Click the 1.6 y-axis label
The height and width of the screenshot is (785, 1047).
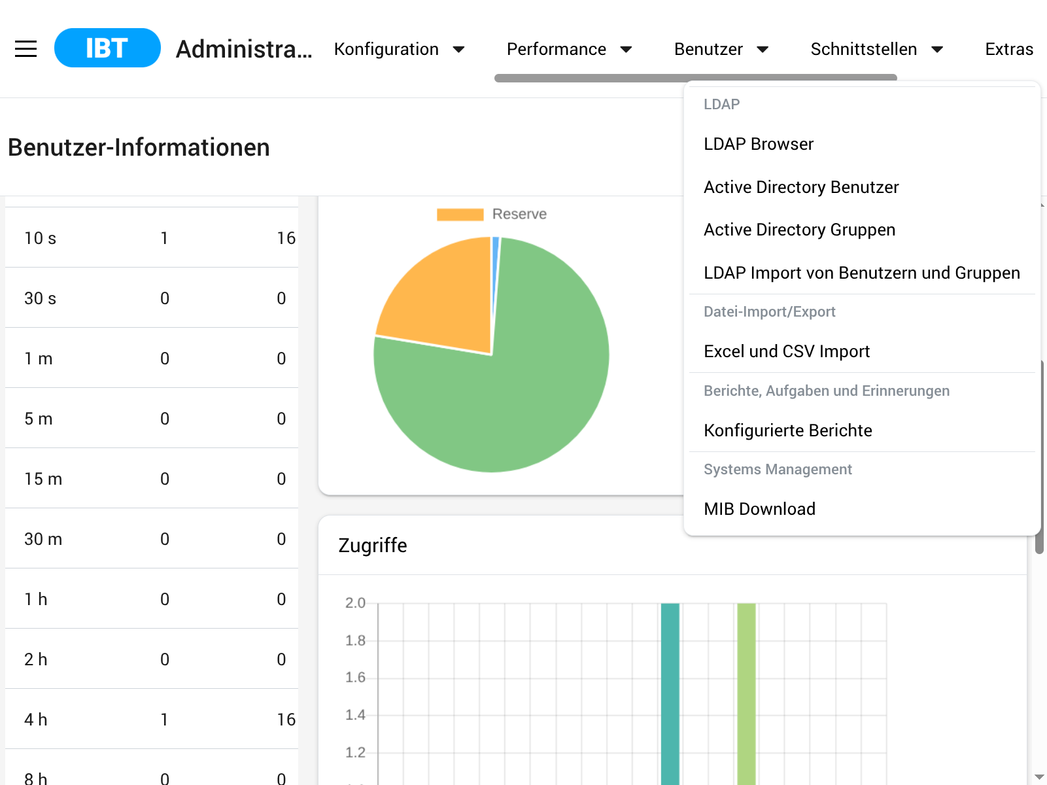(x=355, y=677)
